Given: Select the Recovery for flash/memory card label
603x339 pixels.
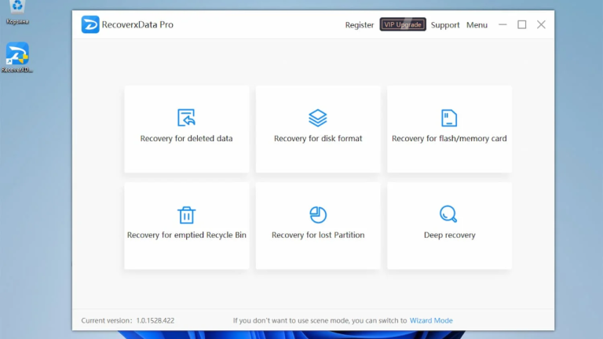Looking at the screenshot, I should pos(449,138).
